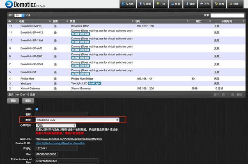Go to the 开关 switches tab
Screen dimensions: 248x164
(161, 4)
